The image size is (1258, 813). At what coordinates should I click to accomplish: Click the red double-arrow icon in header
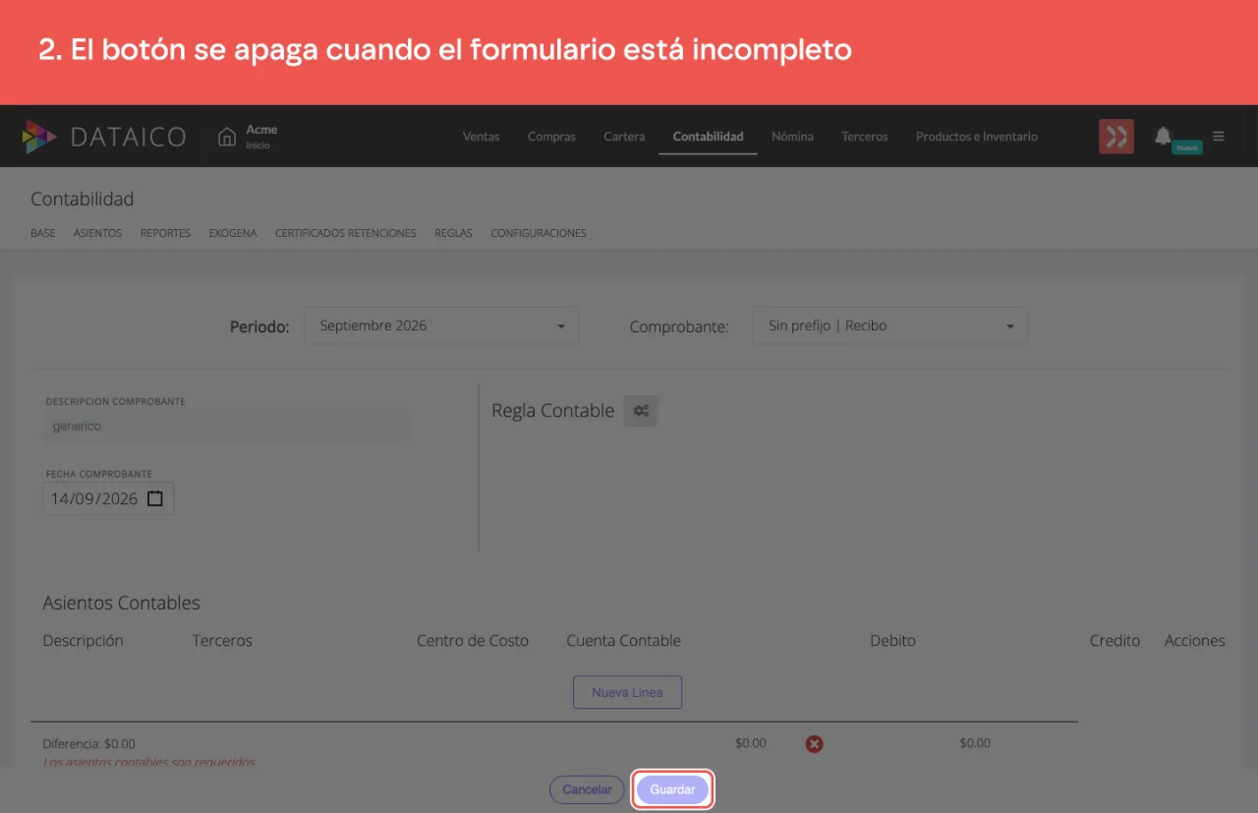[1116, 137]
